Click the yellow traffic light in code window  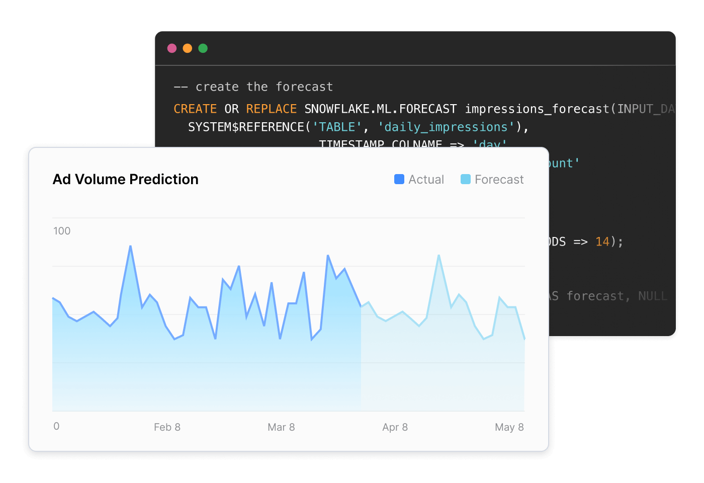point(188,48)
